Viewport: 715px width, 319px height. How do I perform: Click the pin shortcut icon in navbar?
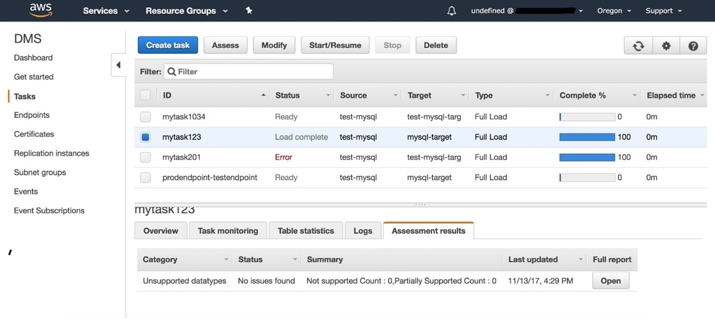click(249, 11)
